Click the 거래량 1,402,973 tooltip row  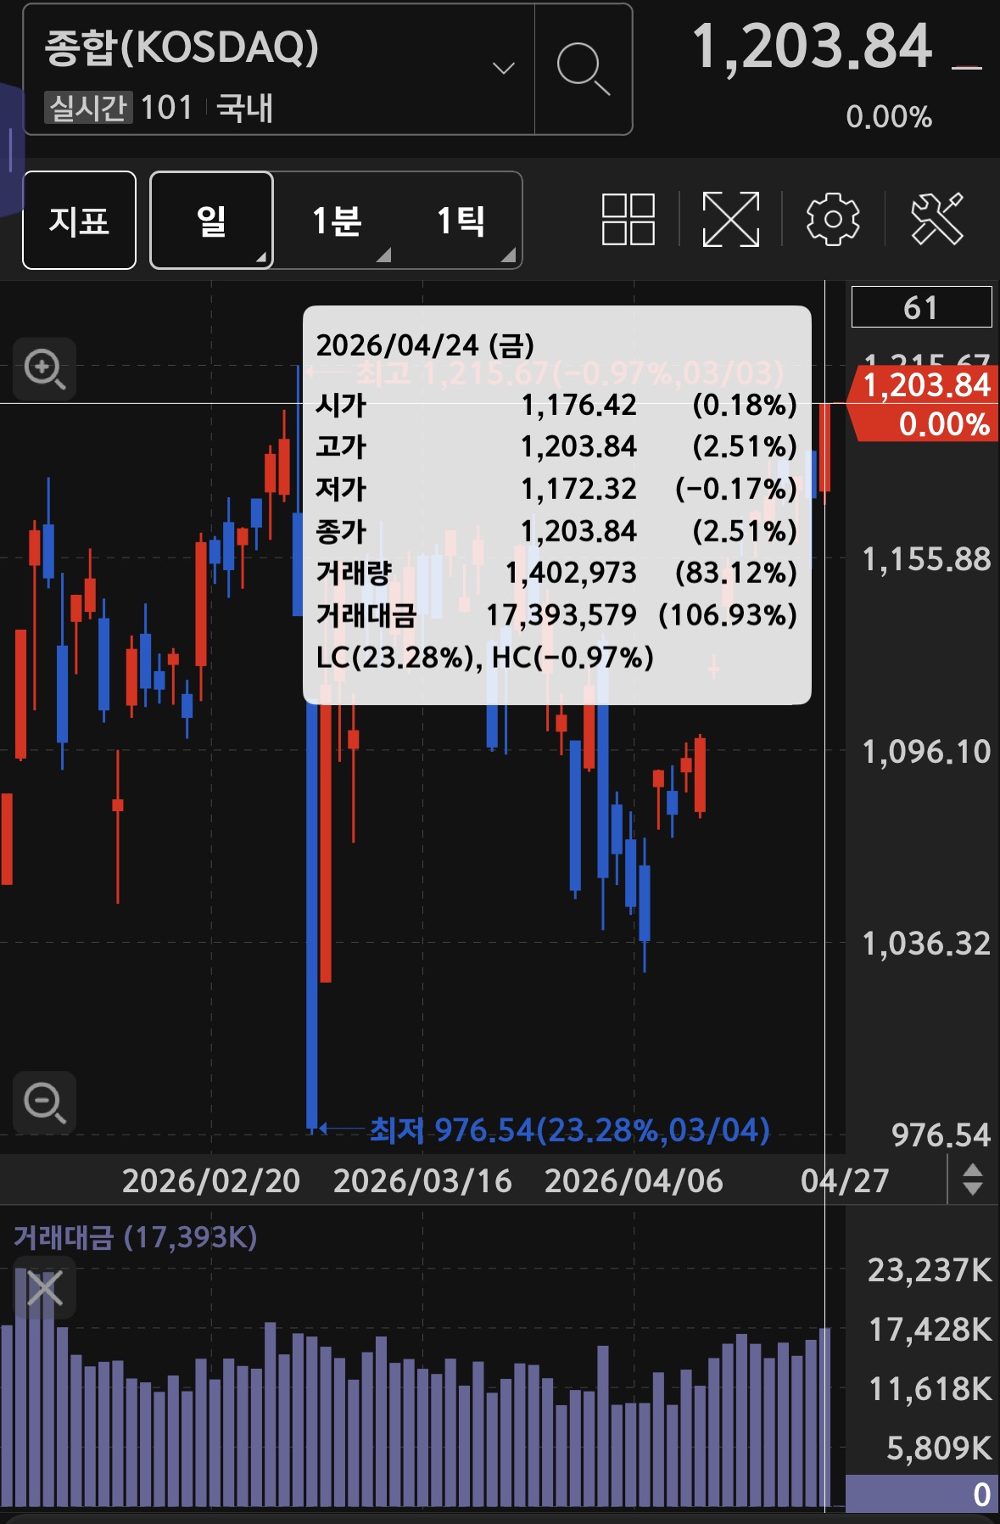point(556,573)
